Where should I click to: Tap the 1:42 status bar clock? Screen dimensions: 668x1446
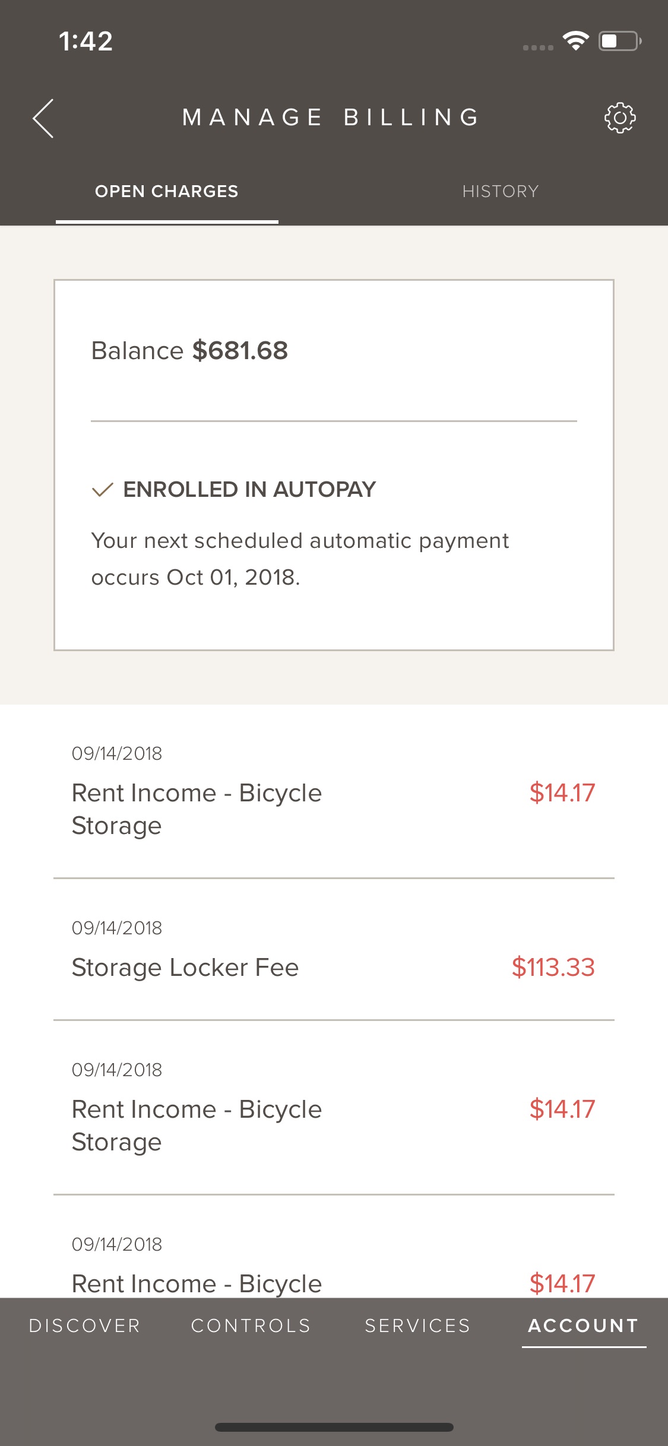coord(86,42)
